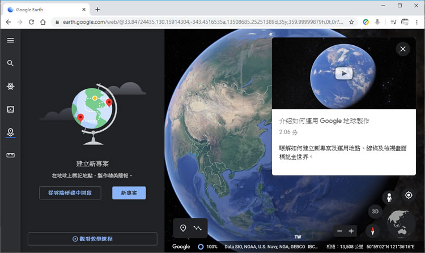Click the browser home icon
The width and height of the screenshot is (425, 253).
click(x=43, y=22)
